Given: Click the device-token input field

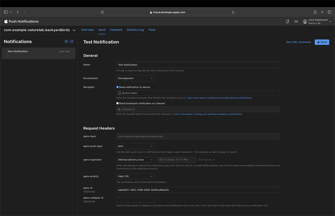Looking at the screenshot, I should coord(198,93).
